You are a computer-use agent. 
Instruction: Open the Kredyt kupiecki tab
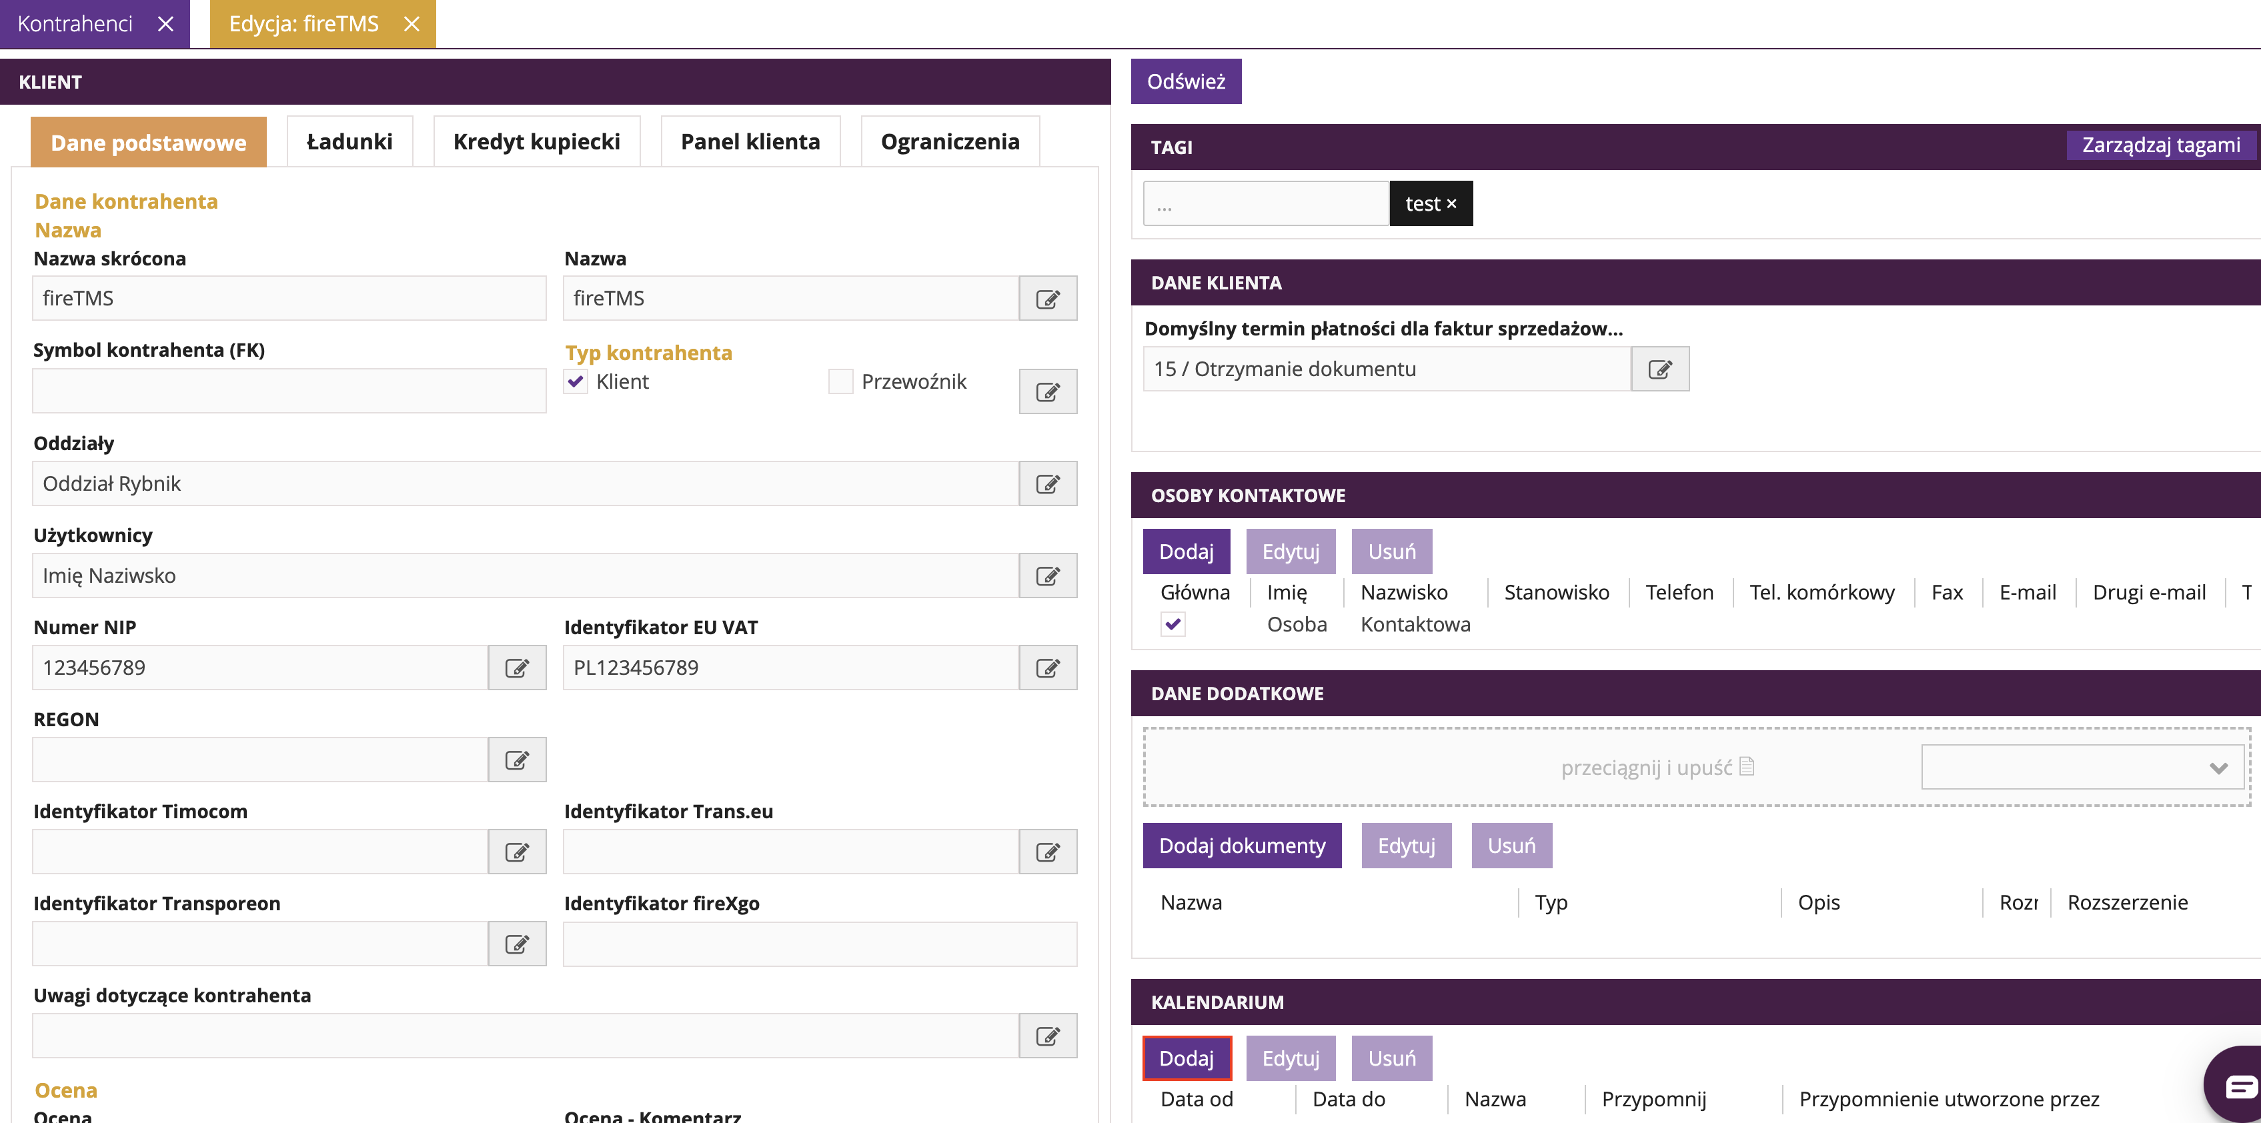(536, 142)
